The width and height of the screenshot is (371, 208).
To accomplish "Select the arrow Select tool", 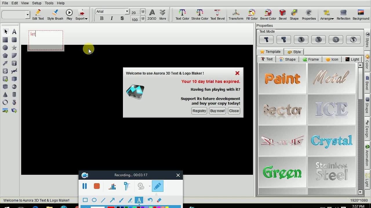I will click(x=6, y=32).
